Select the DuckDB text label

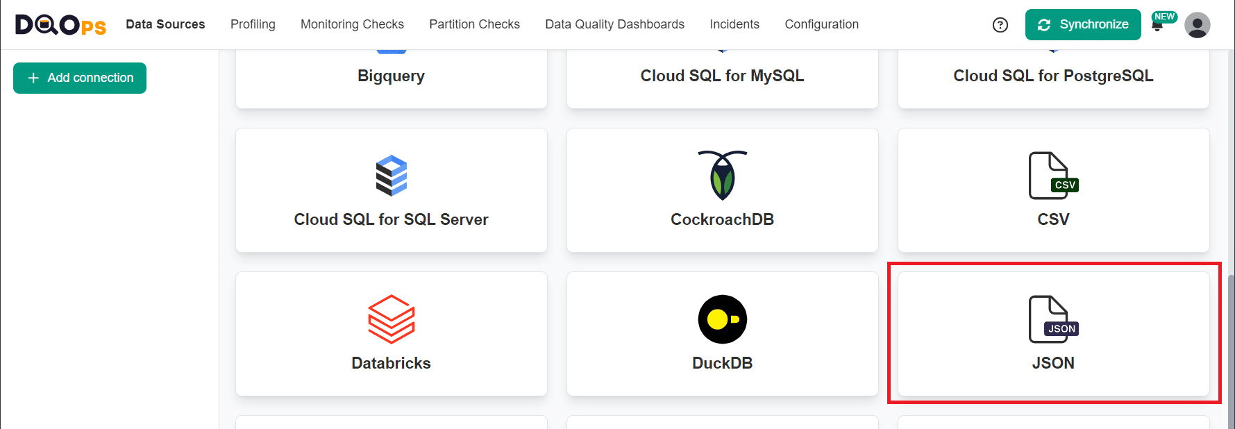(x=722, y=363)
